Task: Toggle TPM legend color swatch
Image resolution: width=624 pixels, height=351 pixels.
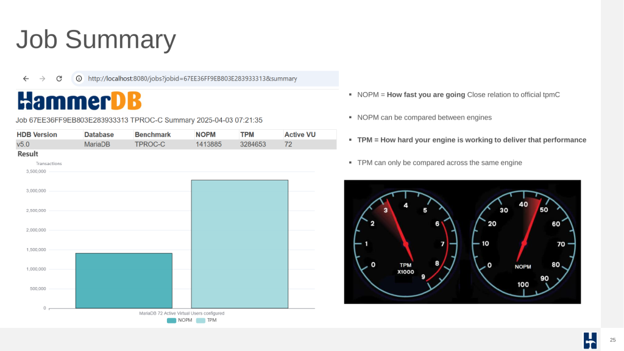Action: tap(200, 321)
